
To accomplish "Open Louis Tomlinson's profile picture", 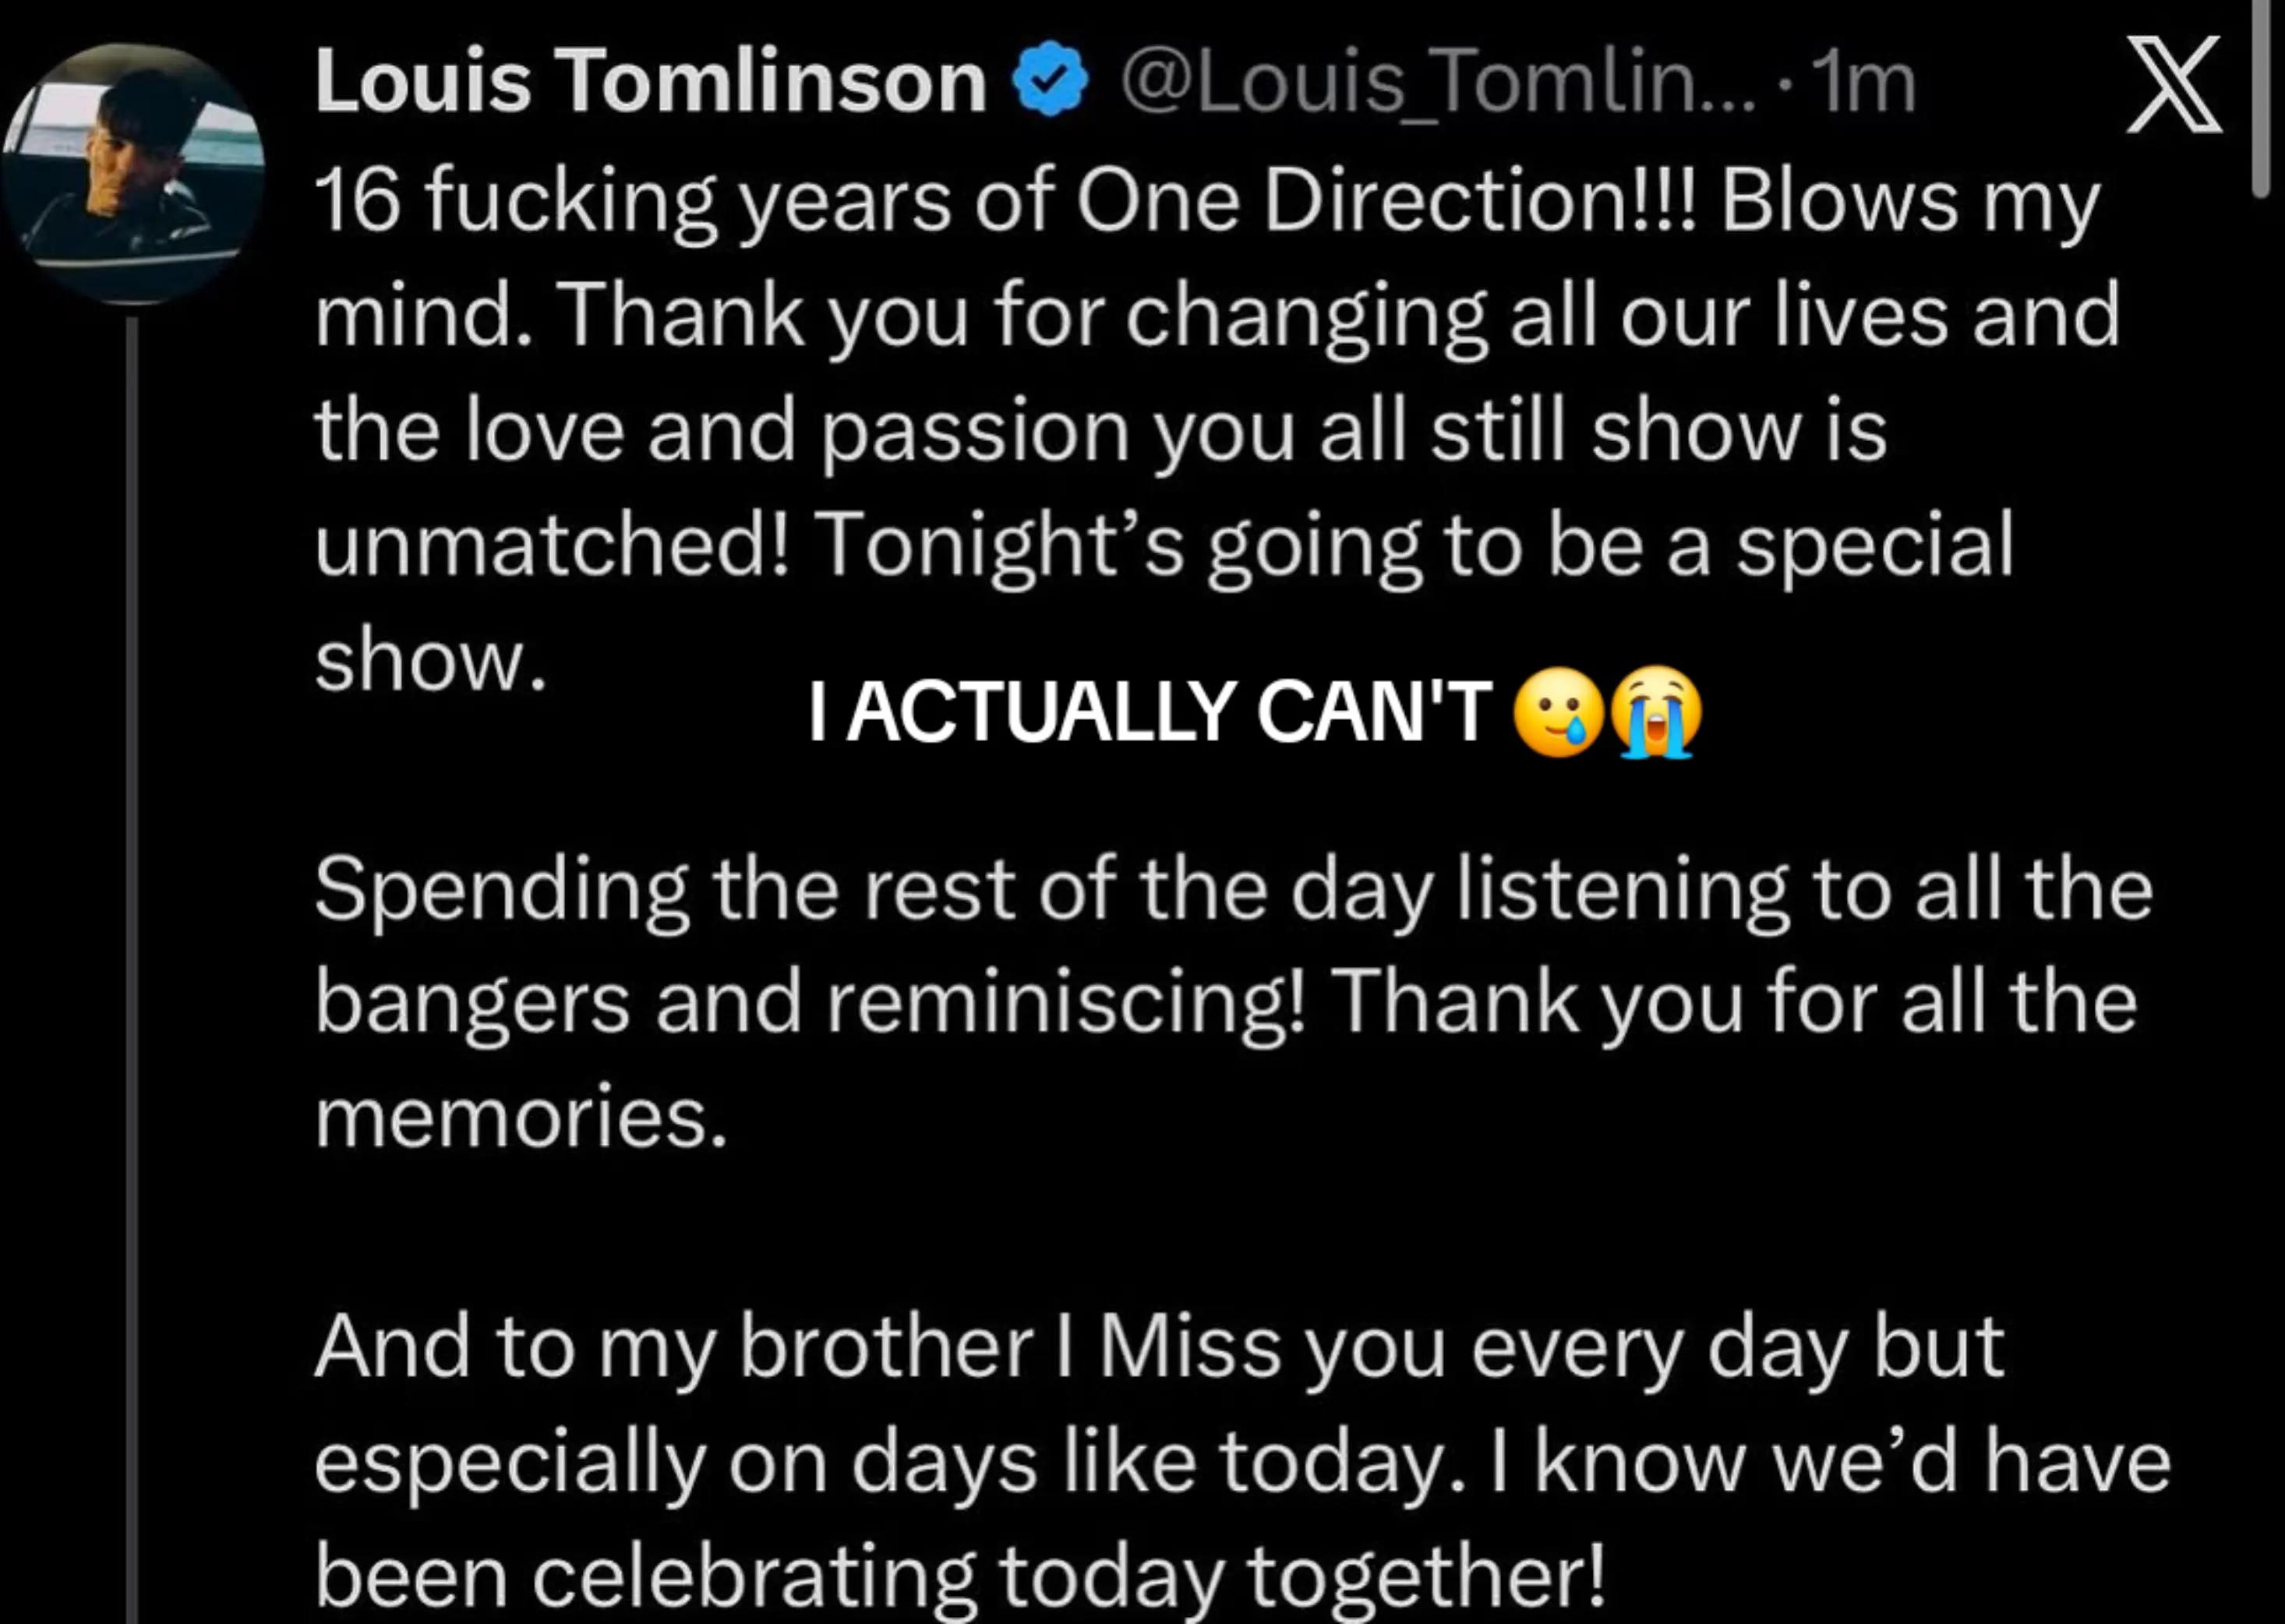I will 133,174.
